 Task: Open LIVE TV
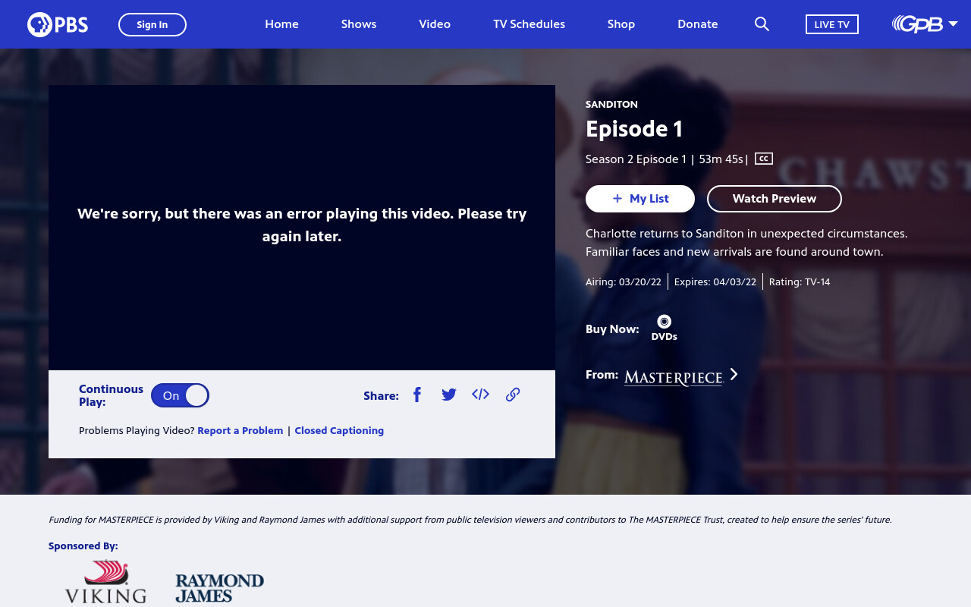pos(832,24)
